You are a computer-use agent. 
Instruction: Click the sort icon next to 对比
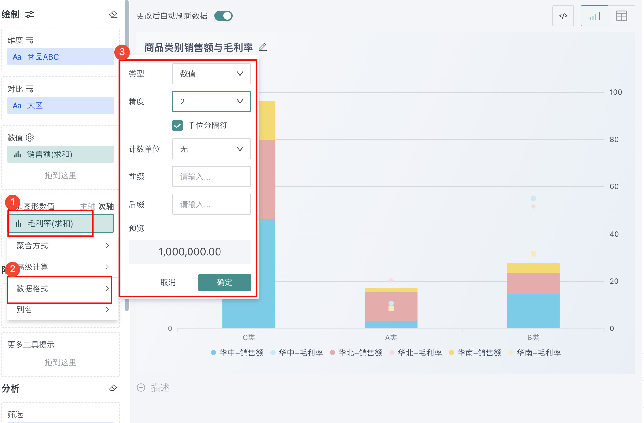click(30, 89)
